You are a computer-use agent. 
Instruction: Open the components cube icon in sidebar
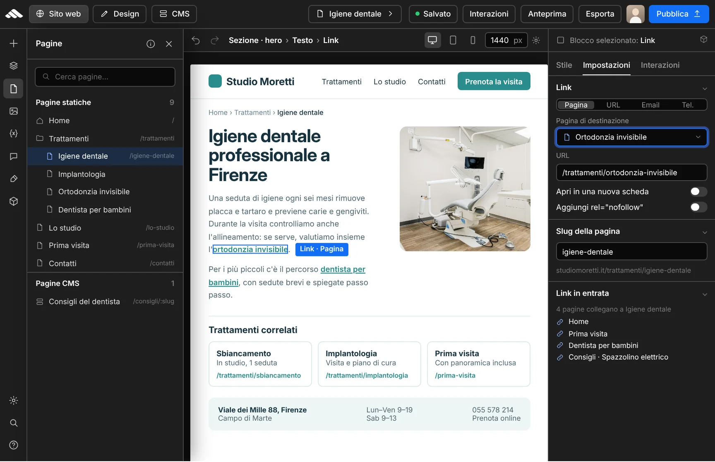[x=14, y=201]
